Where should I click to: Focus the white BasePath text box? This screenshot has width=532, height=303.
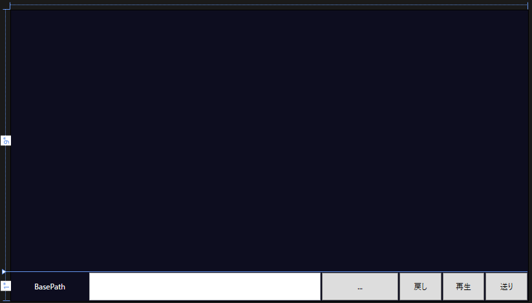tap(205, 286)
